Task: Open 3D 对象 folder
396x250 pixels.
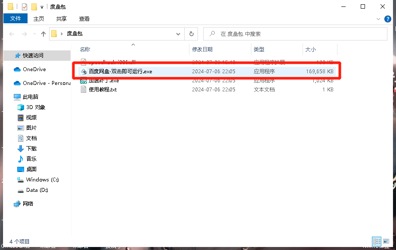Action: click(x=36, y=107)
